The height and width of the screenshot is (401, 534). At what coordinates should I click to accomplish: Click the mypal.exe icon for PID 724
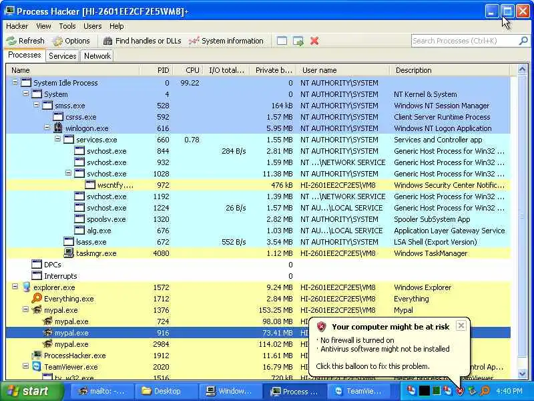(x=47, y=321)
